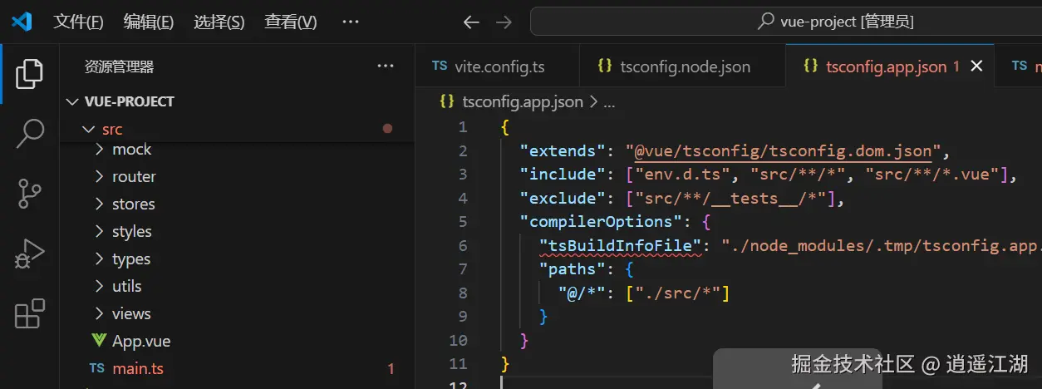
Task: Click the Vue icon beside App.vue
Action: [x=99, y=341]
